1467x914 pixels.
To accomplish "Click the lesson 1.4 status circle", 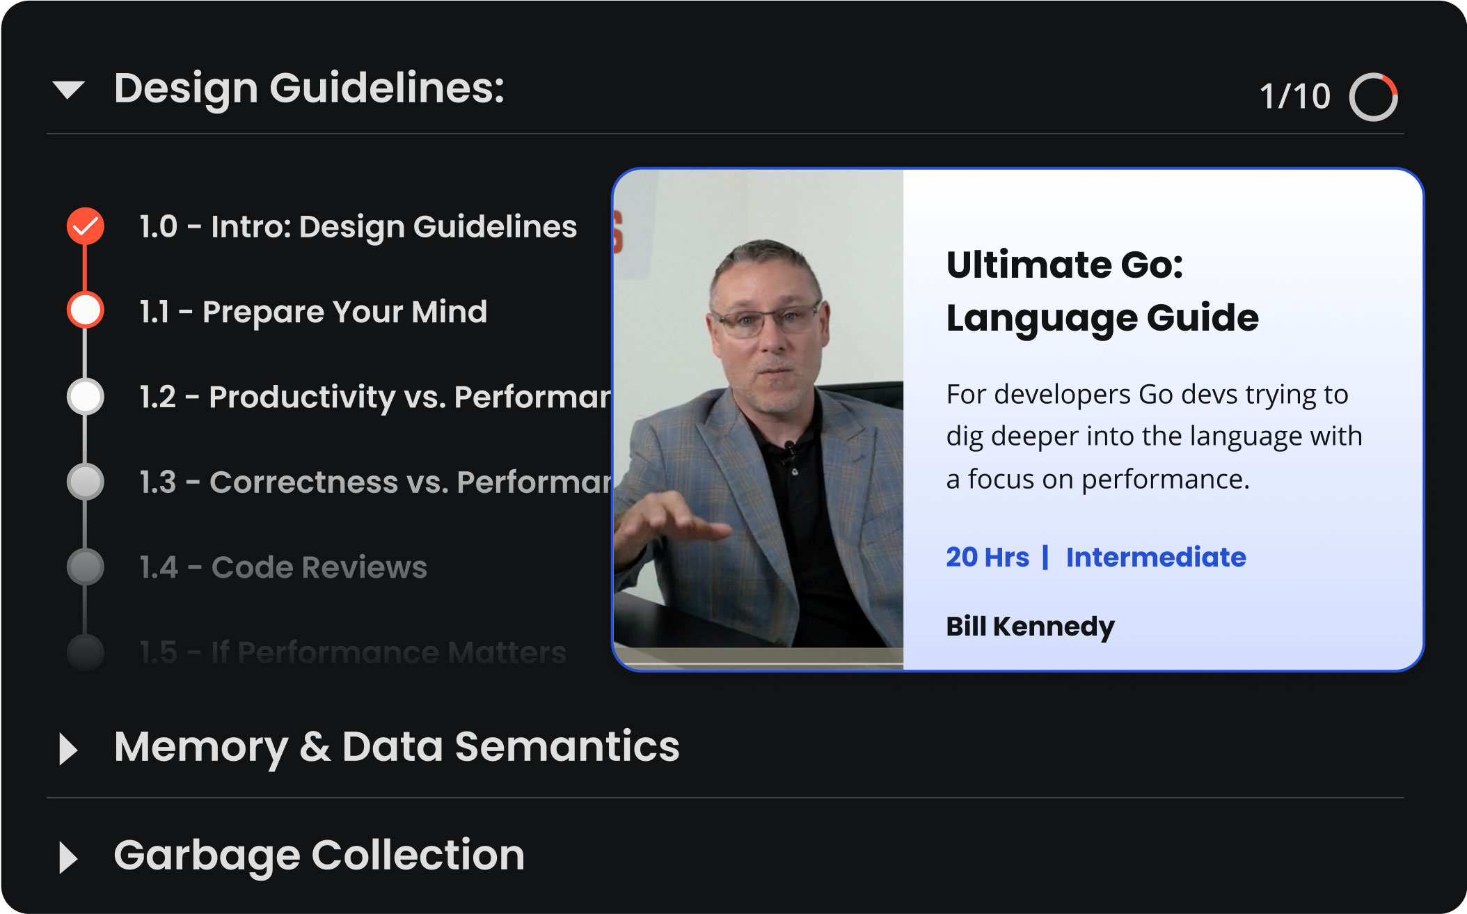I will pyautogui.click(x=86, y=567).
